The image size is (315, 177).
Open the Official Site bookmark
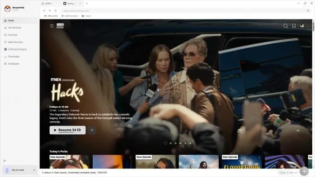(51, 16)
